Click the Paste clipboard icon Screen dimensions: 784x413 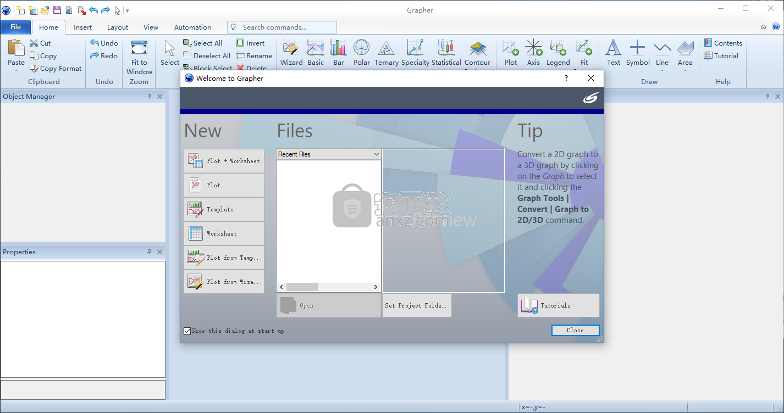coord(16,48)
